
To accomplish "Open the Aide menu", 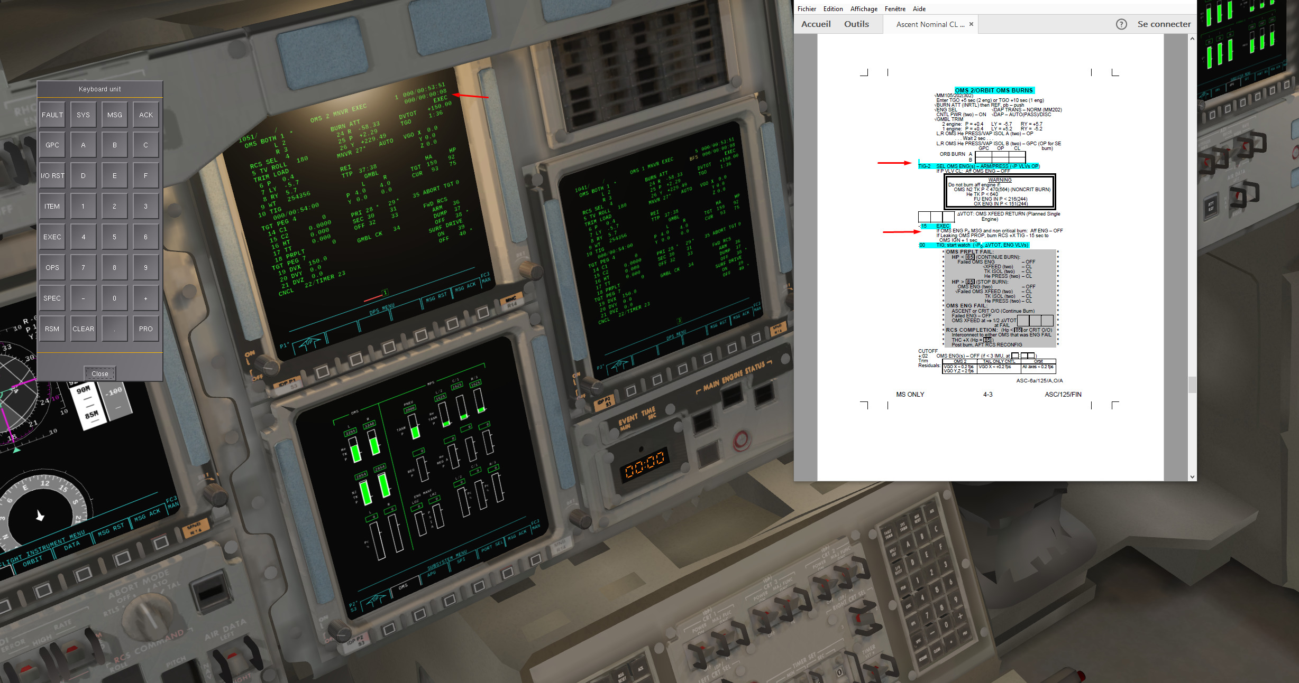I will [919, 8].
